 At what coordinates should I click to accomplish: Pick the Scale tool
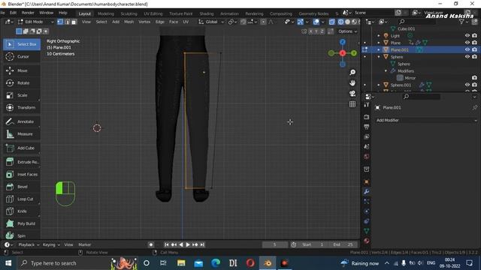22,95
